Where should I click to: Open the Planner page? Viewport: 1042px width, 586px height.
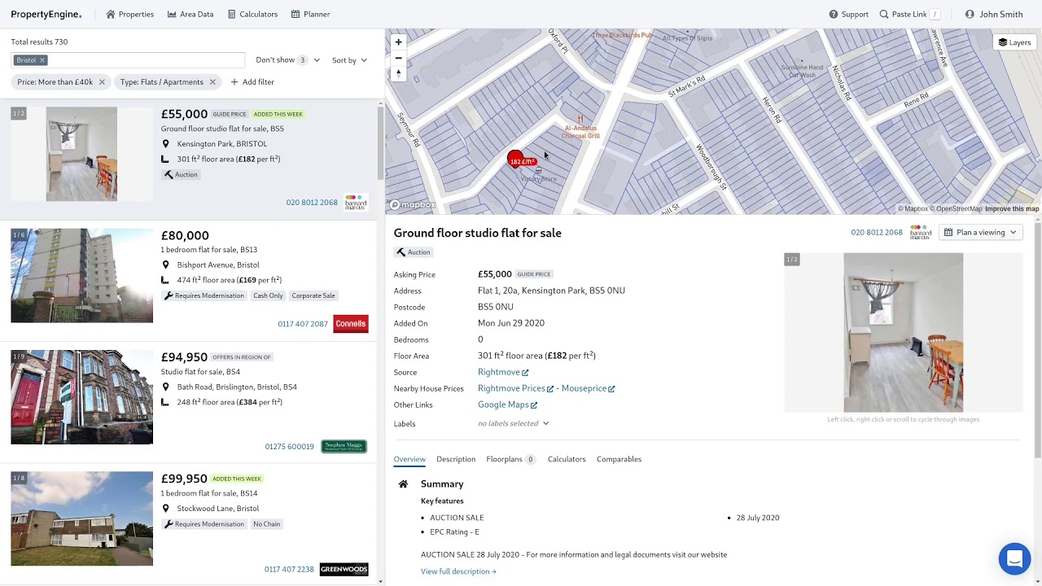pos(310,14)
